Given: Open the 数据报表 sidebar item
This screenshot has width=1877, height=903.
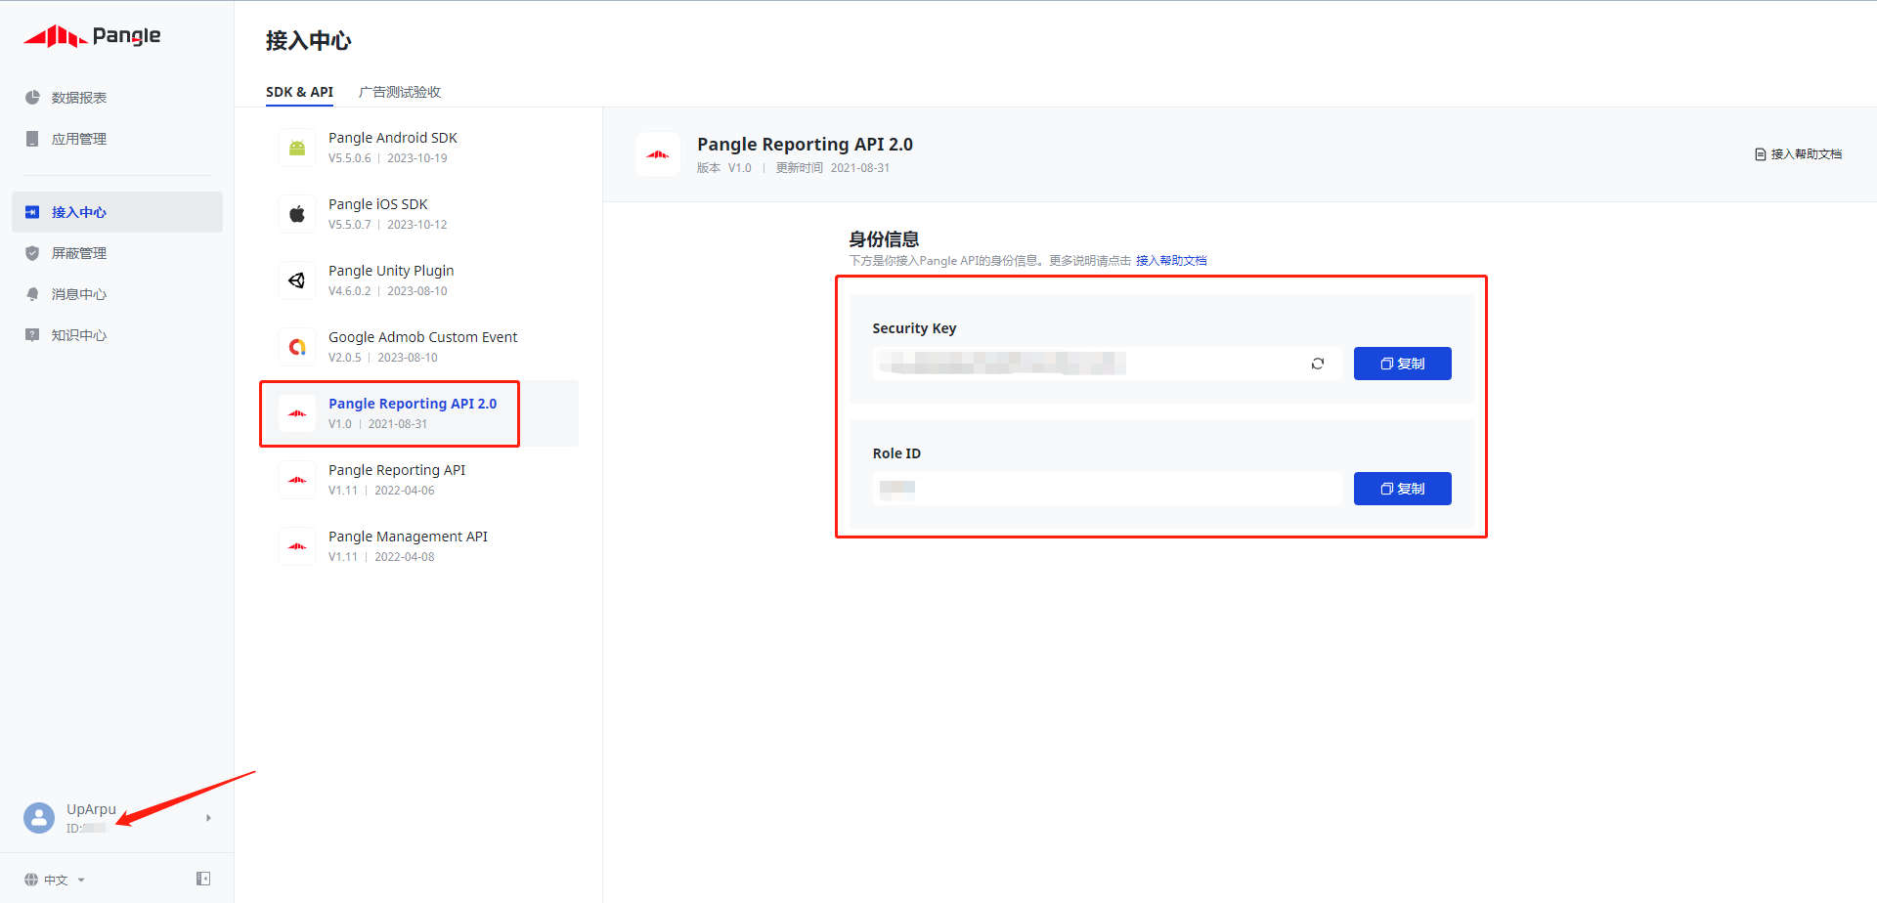Looking at the screenshot, I should click(x=78, y=98).
